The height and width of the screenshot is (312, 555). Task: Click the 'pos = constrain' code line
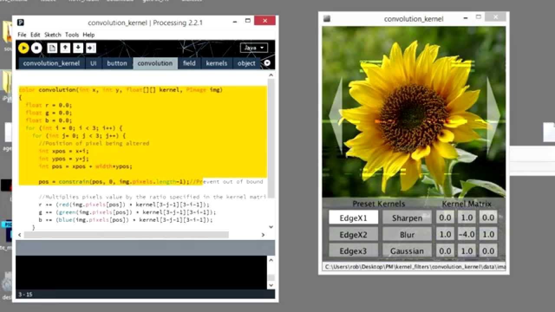(x=150, y=182)
